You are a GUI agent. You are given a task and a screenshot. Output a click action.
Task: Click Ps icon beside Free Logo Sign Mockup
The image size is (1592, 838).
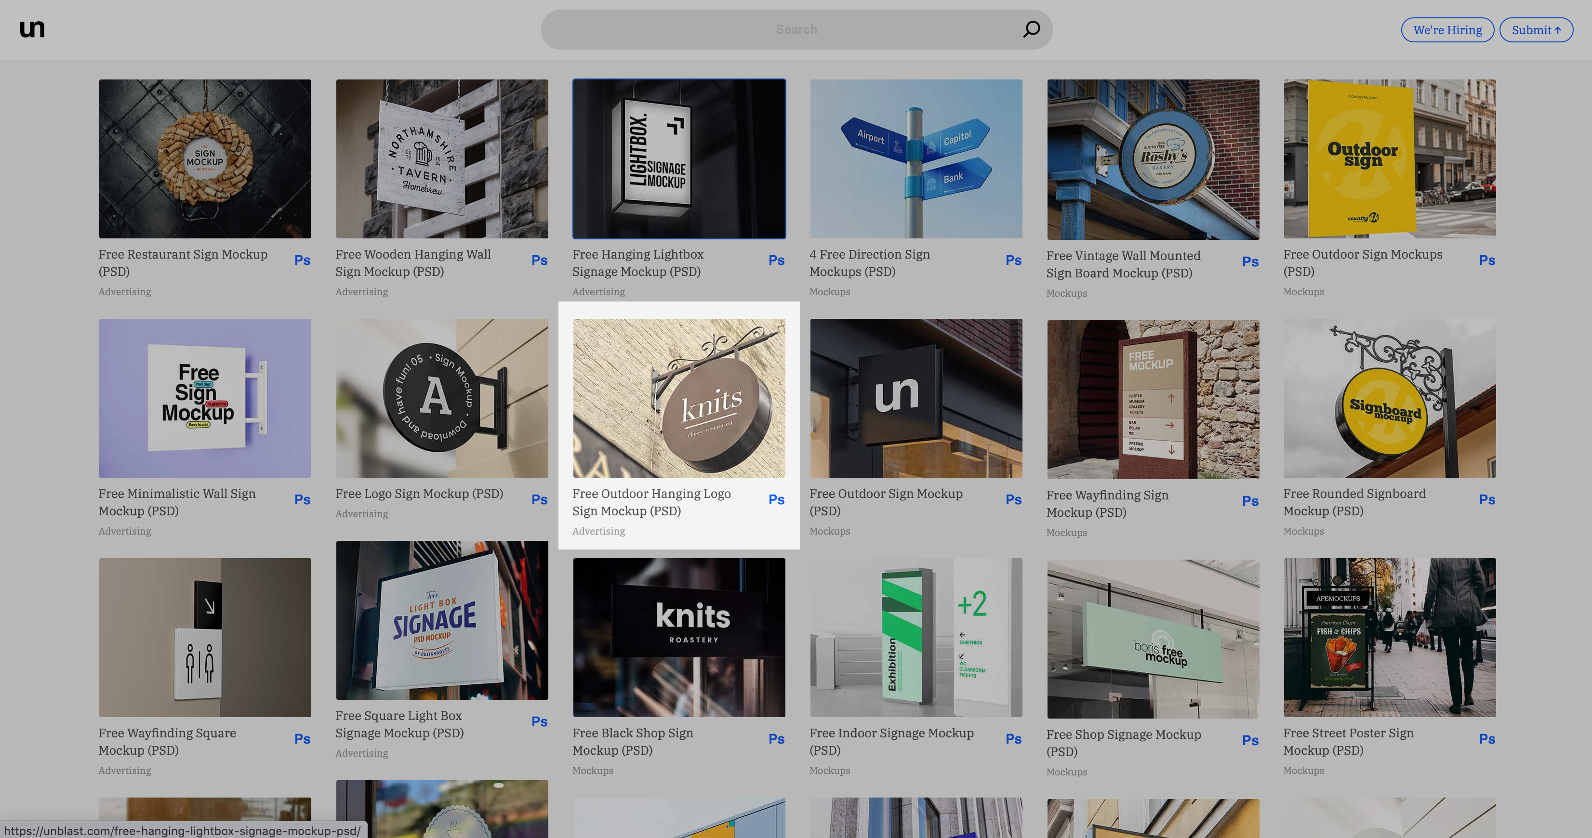[539, 499]
